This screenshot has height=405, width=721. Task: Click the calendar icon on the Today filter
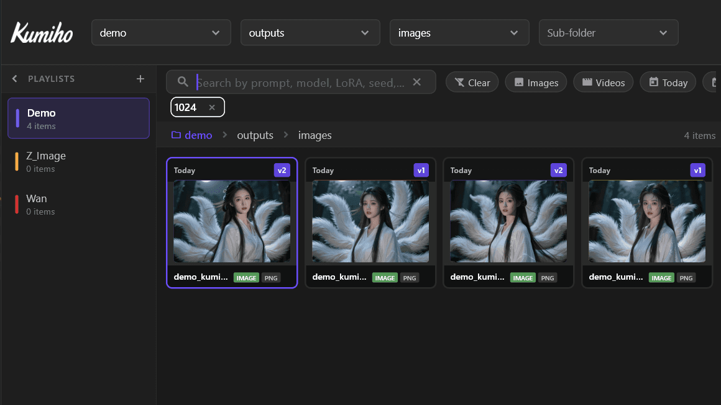click(x=653, y=81)
